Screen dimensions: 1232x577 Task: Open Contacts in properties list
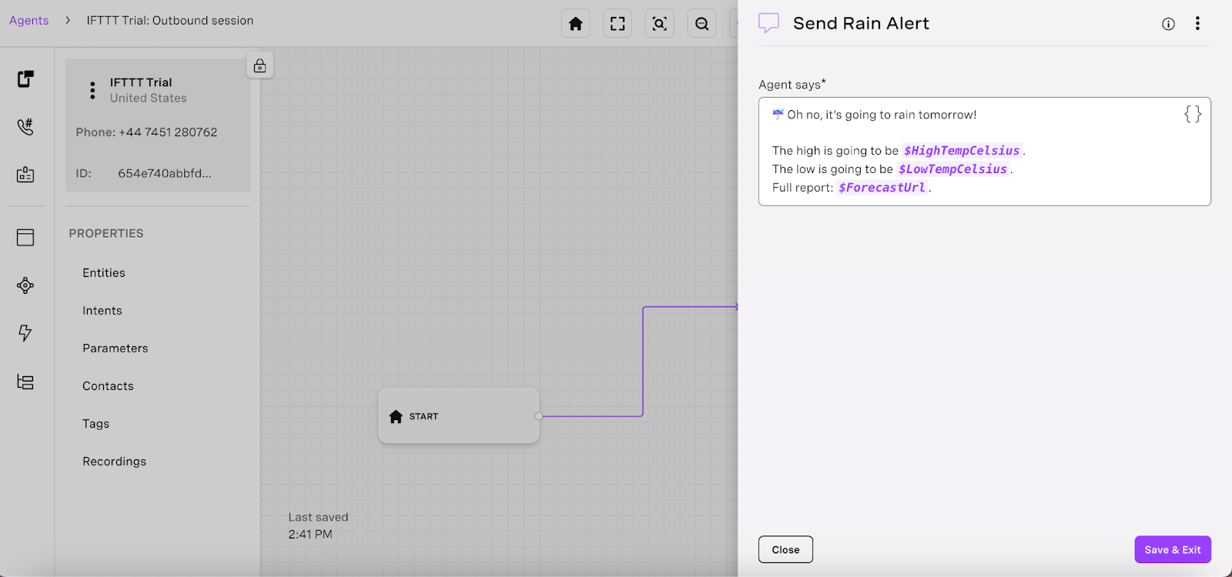tap(108, 386)
